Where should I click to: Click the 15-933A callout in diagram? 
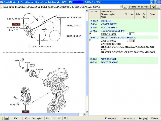click(x=39, y=69)
